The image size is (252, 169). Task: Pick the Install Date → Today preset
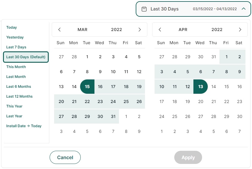click(24, 126)
